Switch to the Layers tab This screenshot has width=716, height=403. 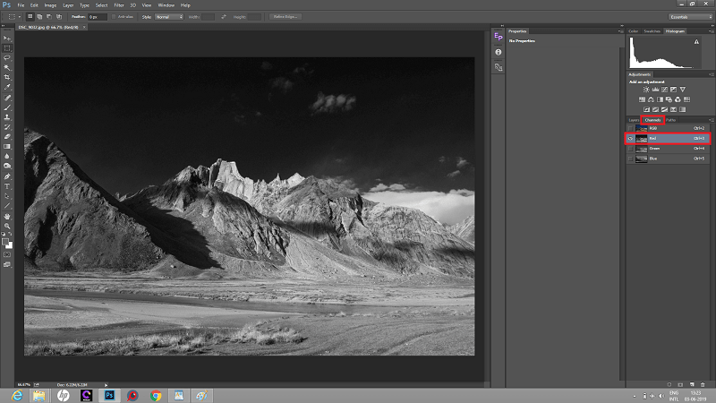tap(634, 119)
